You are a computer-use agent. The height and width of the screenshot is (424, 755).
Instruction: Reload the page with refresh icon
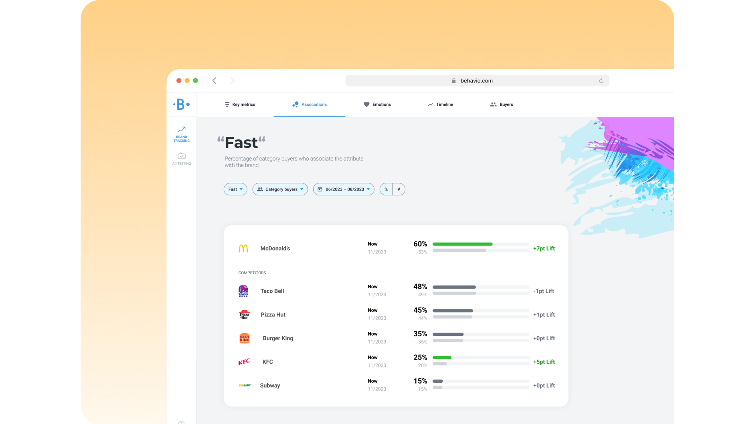click(601, 80)
